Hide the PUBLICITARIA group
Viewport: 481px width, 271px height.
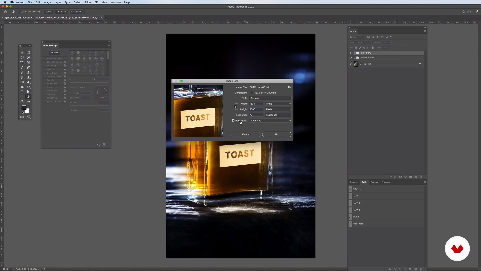[351, 58]
